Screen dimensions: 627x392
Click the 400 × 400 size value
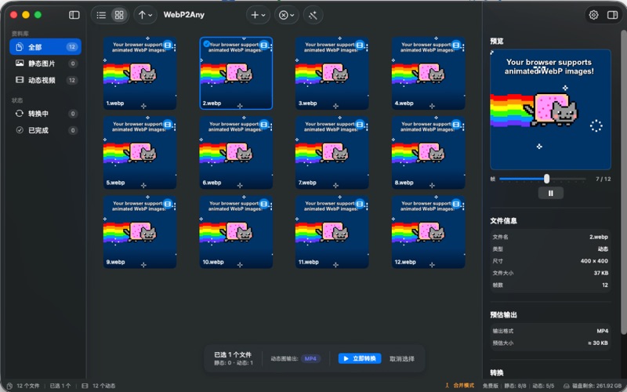(x=594, y=261)
